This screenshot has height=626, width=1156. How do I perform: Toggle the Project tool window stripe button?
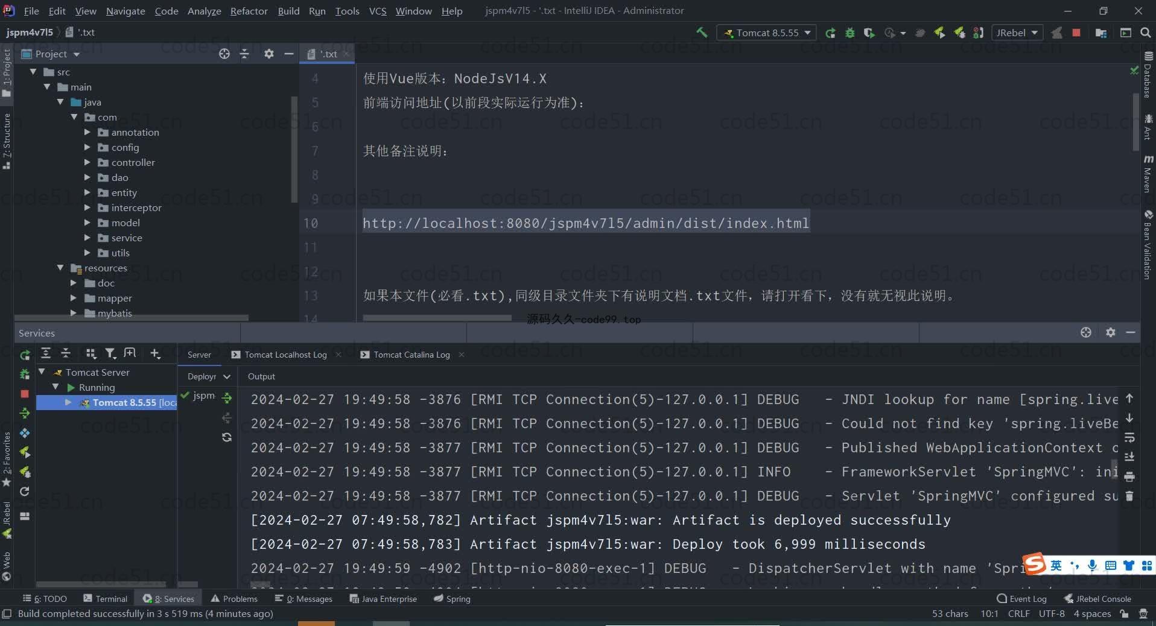tap(7, 73)
